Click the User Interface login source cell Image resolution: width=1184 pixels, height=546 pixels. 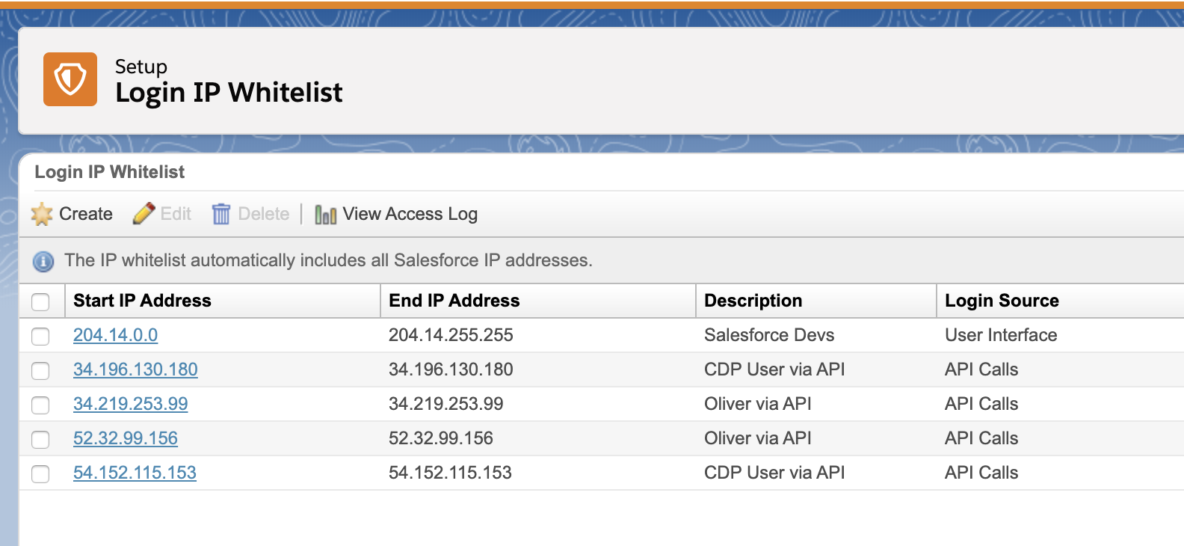1001,335
